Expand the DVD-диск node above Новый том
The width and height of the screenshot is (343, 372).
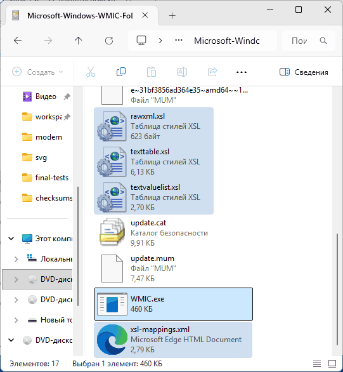point(16,300)
